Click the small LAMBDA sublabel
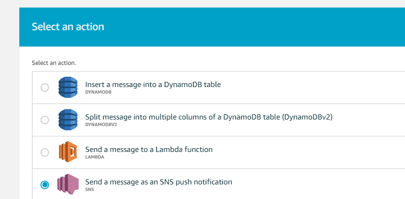Screen dimensions: 405x199 tap(95, 157)
